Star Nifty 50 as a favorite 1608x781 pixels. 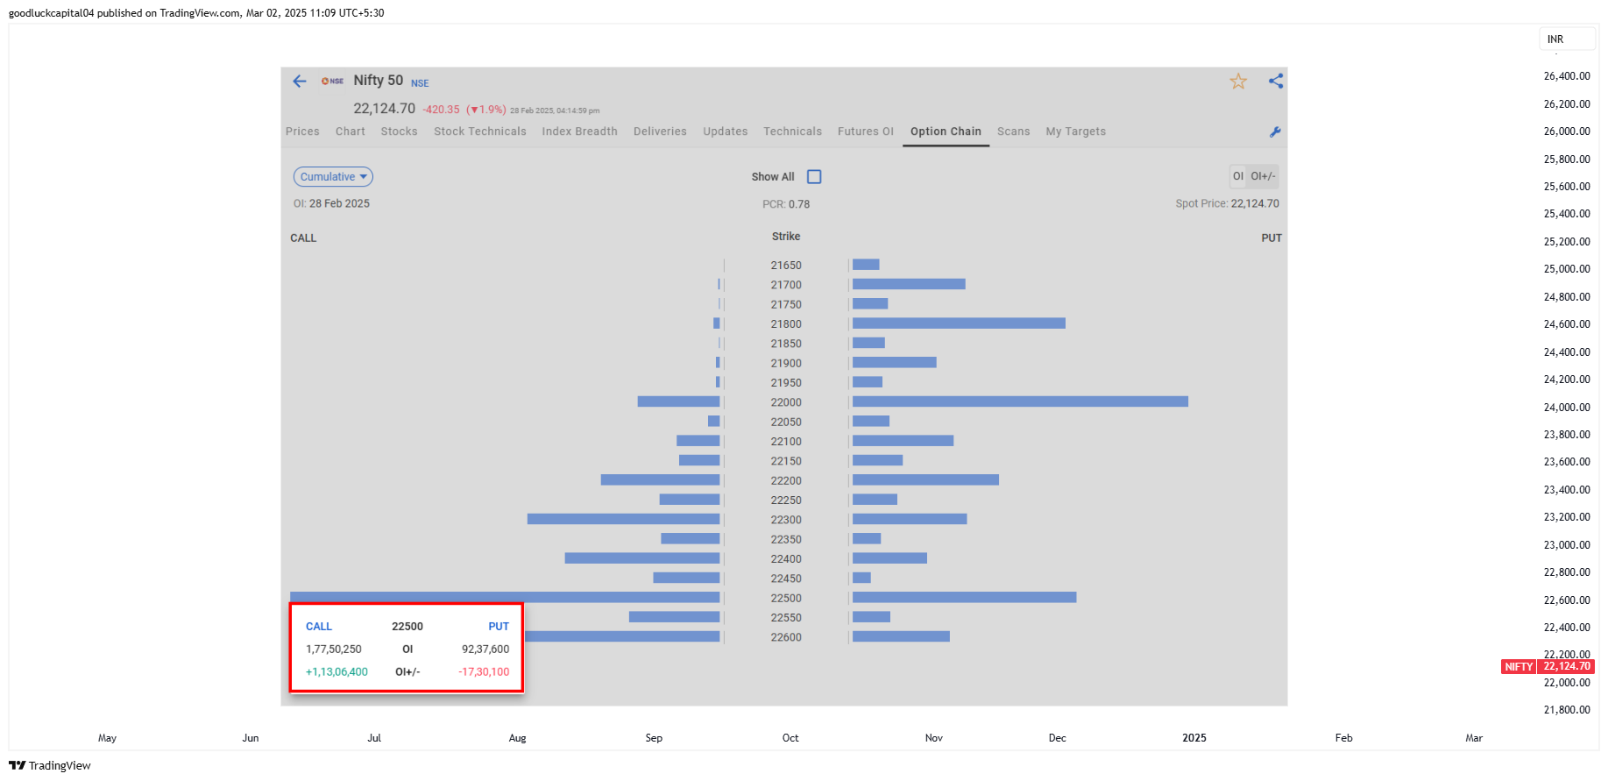click(1238, 82)
